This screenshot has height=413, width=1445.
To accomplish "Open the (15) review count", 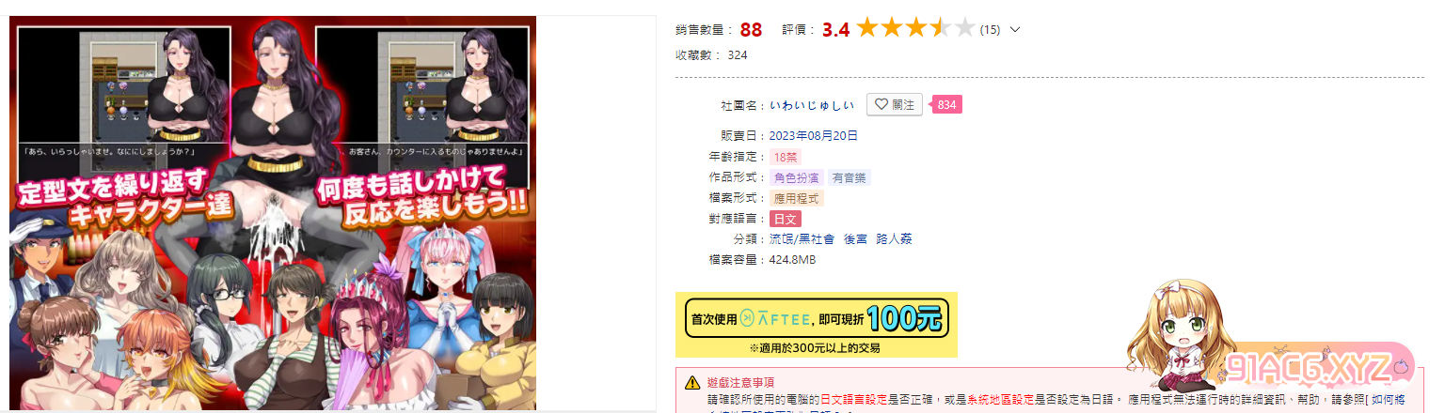I will click(x=990, y=30).
